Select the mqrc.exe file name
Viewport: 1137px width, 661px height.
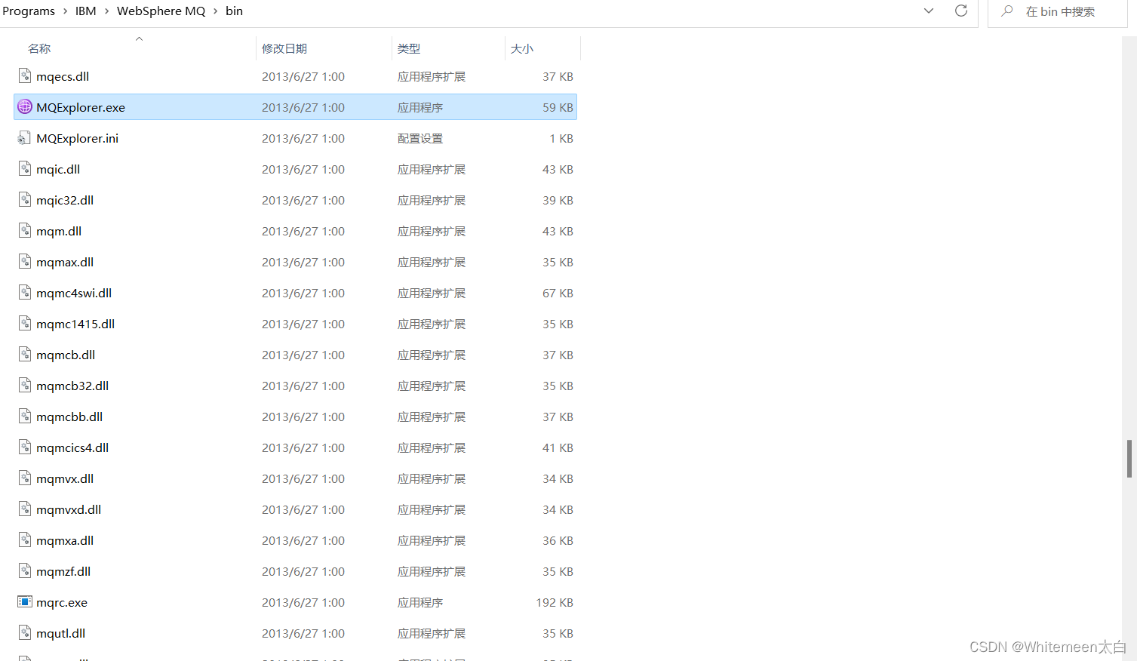(62, 602)
